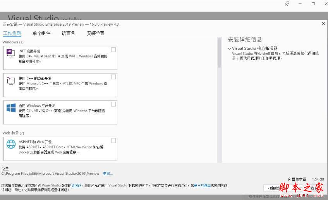Open the 许可证 license link
Image resolution: width=328 pixels, height=200 pixels.
coord(76,186)
